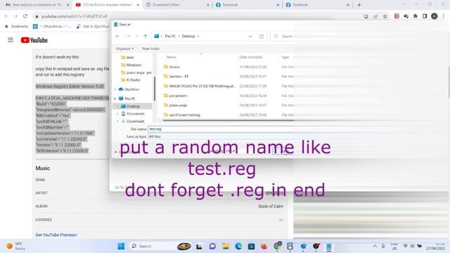Open the Bookmarks folder in bookmarks bar
The width and height of the screenshot is (450, 253).
[16, 27]
